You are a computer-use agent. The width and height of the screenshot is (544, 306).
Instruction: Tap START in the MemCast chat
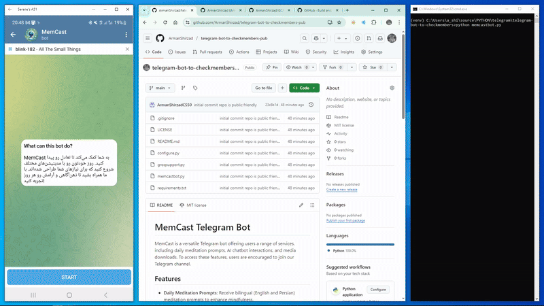point(69,277)
